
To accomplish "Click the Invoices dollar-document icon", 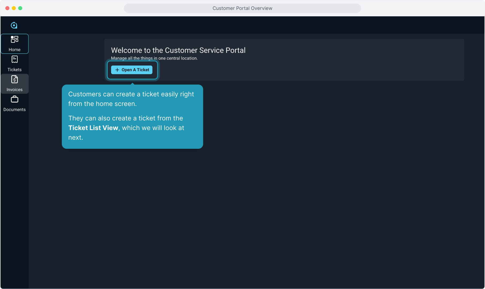I will 14,79.
